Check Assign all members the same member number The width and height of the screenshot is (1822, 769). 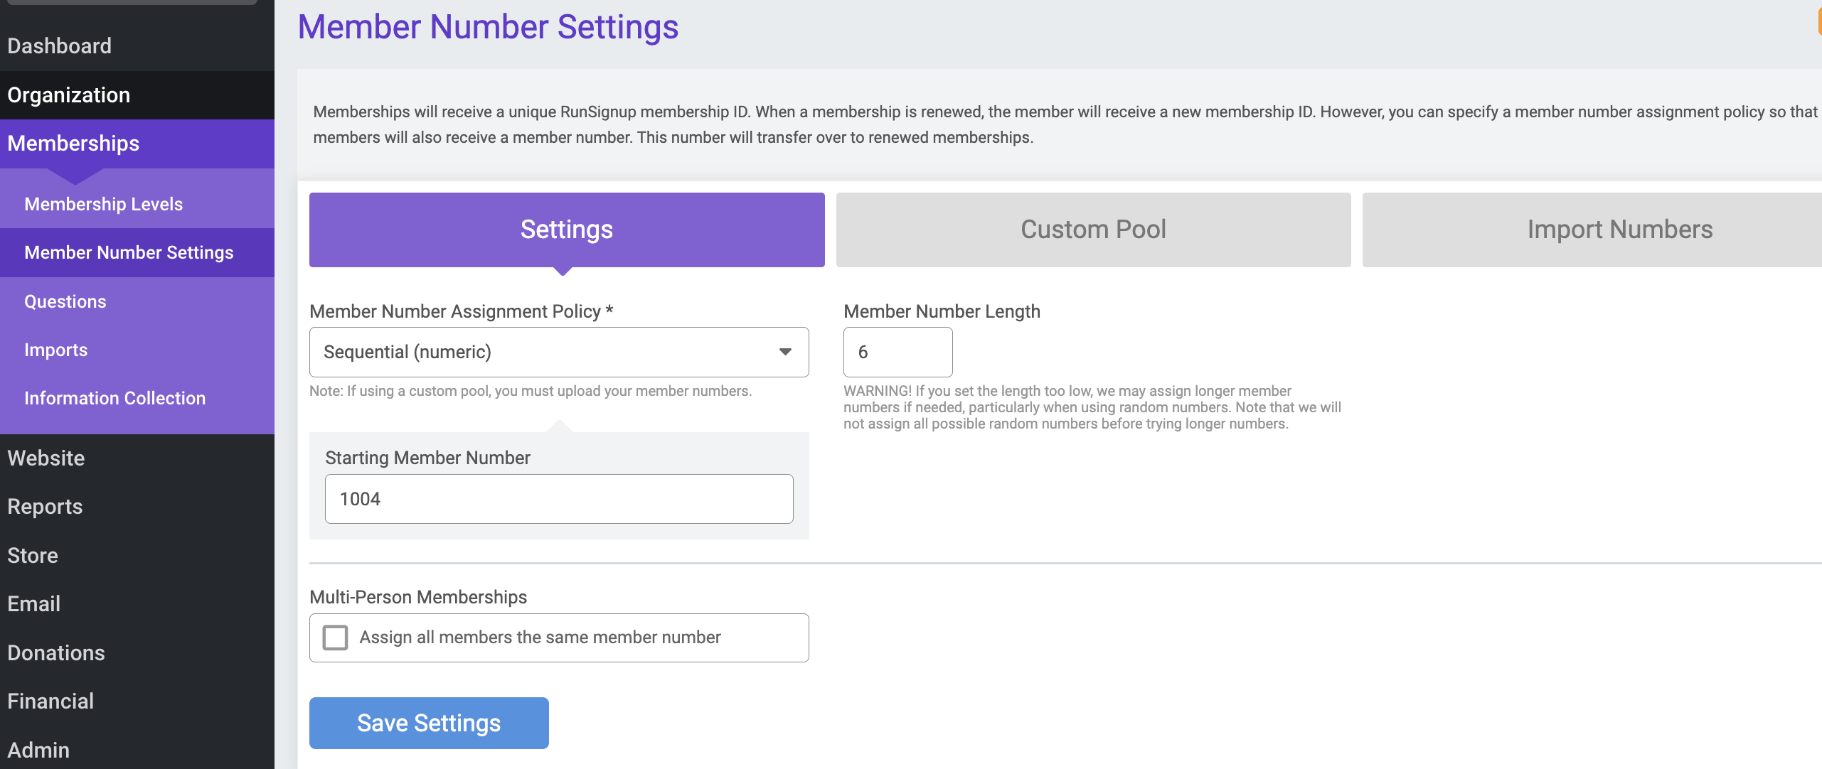tap(335, 638)
